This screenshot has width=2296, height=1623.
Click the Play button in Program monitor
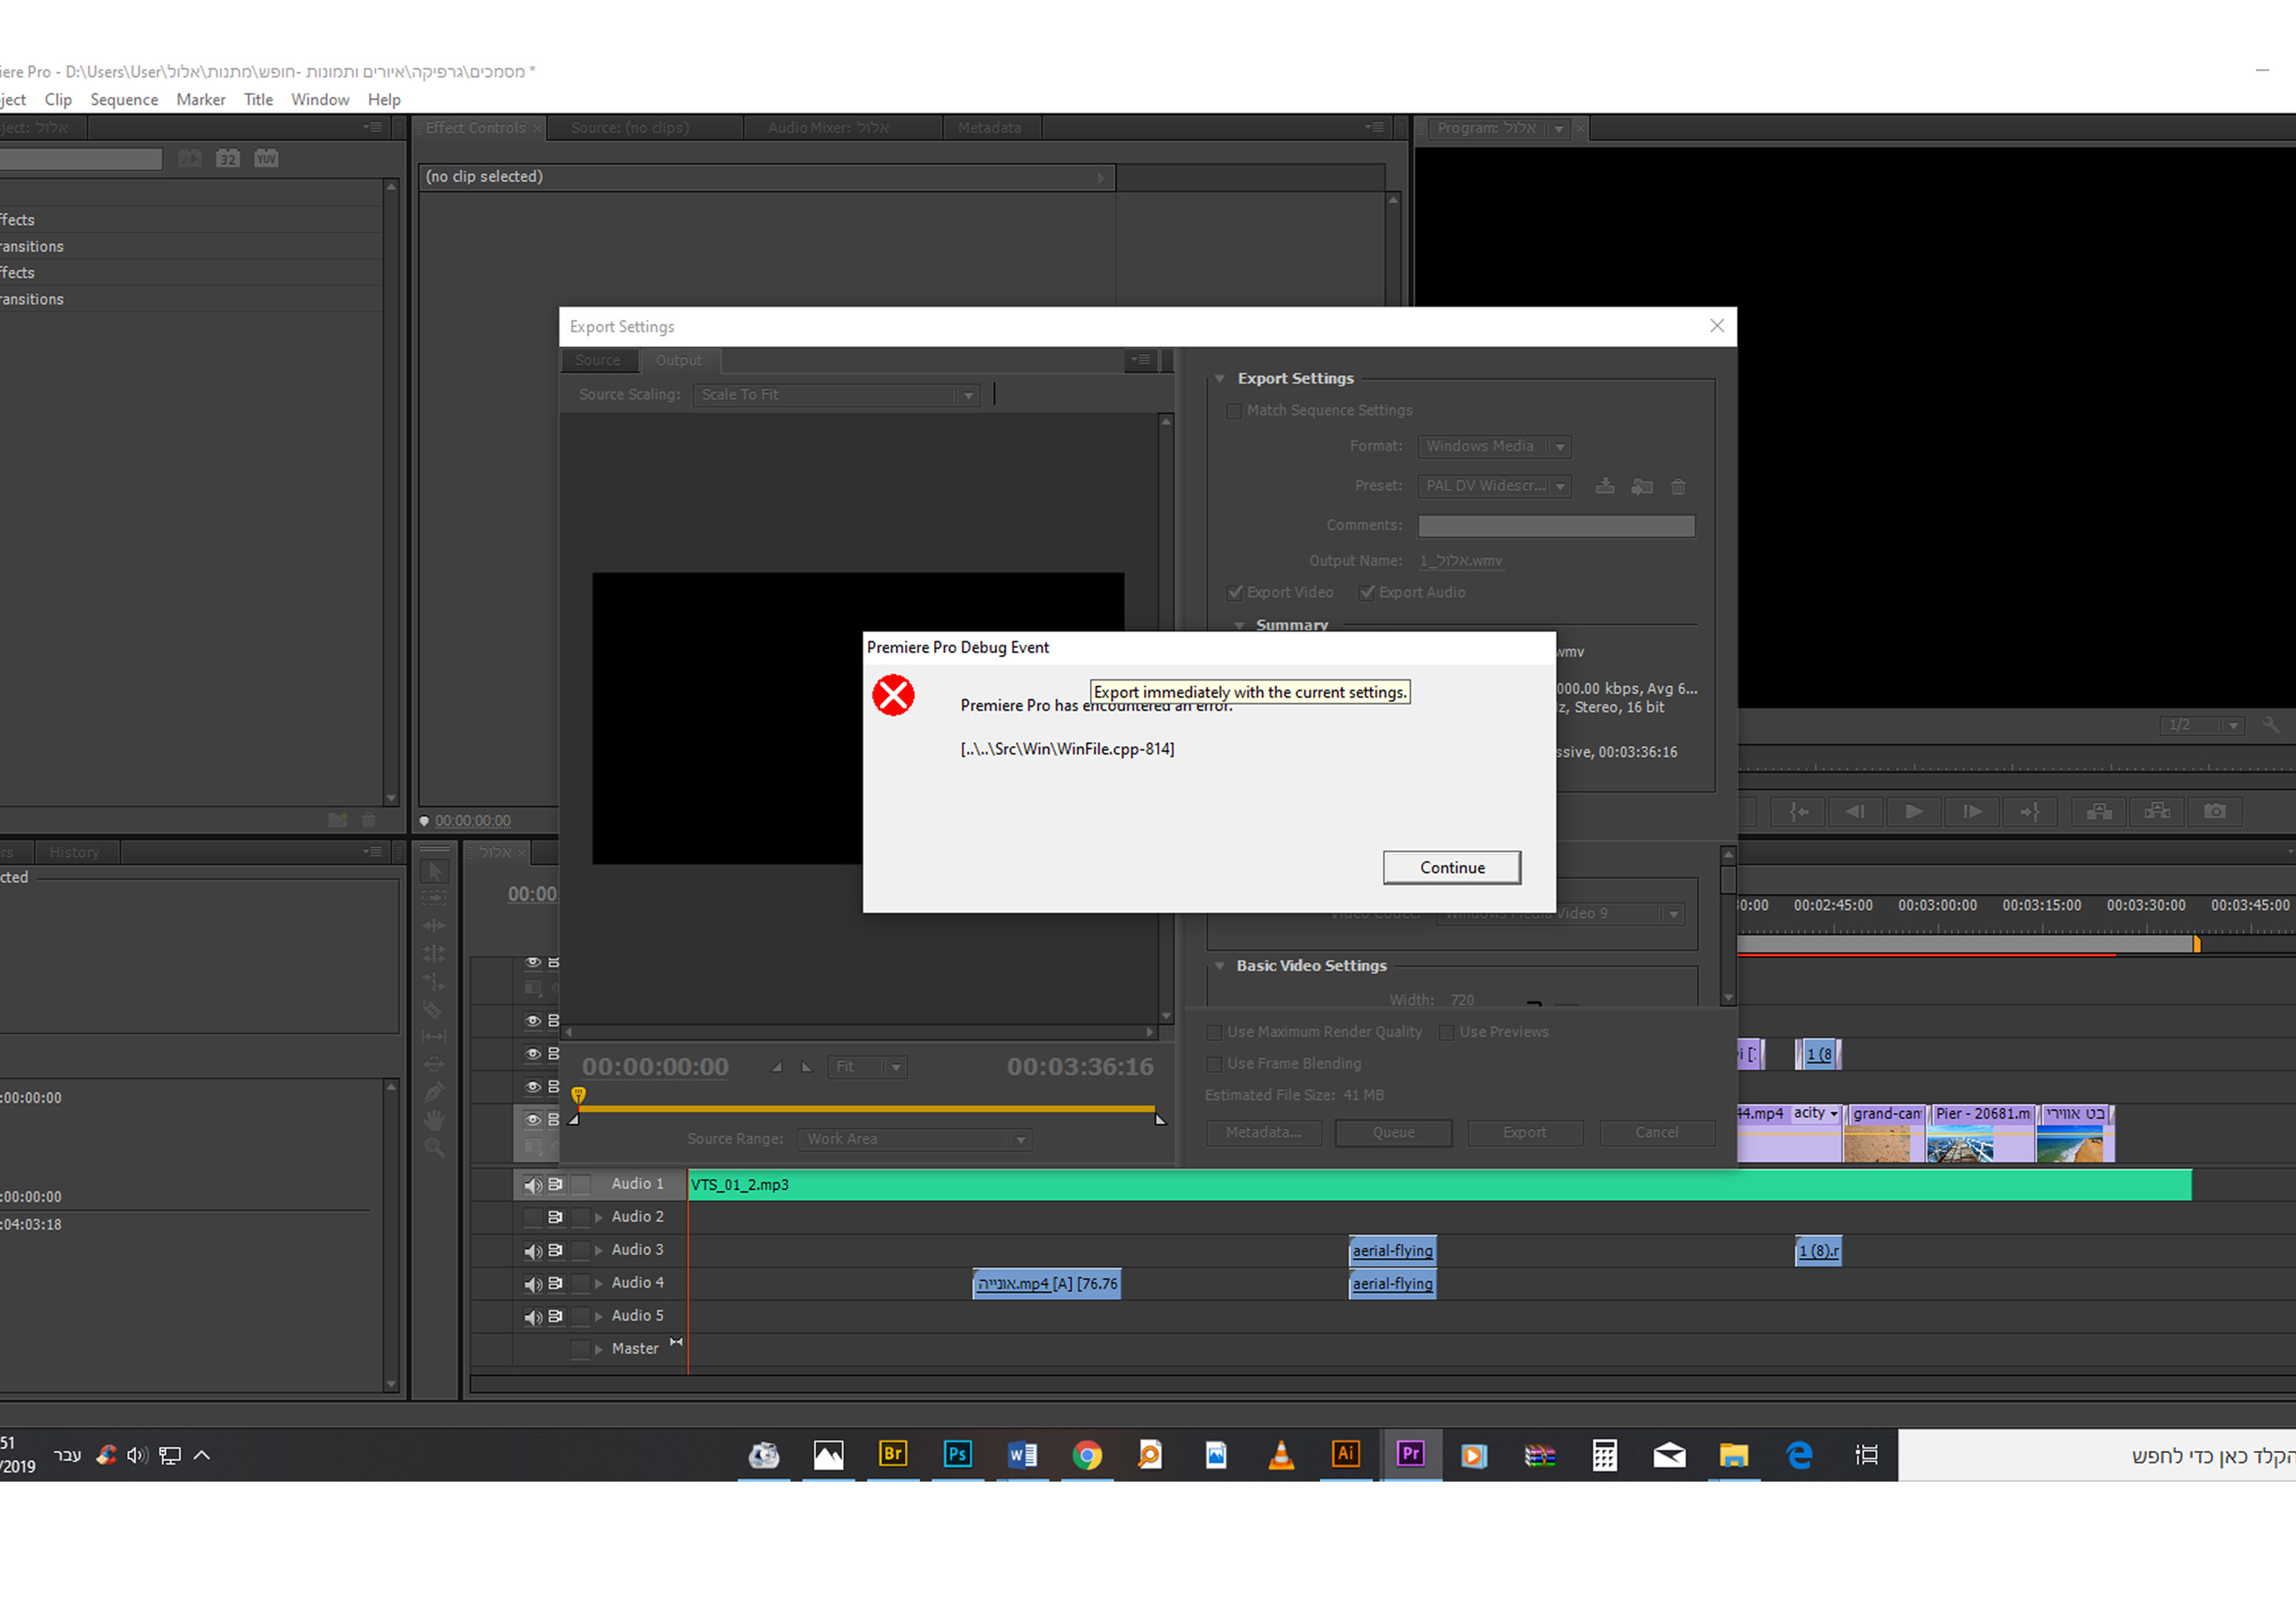(1912, 811)
